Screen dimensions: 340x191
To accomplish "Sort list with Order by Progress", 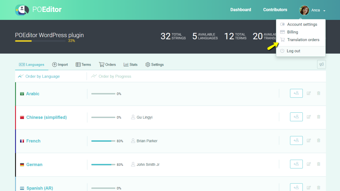I will click(111, 76).
